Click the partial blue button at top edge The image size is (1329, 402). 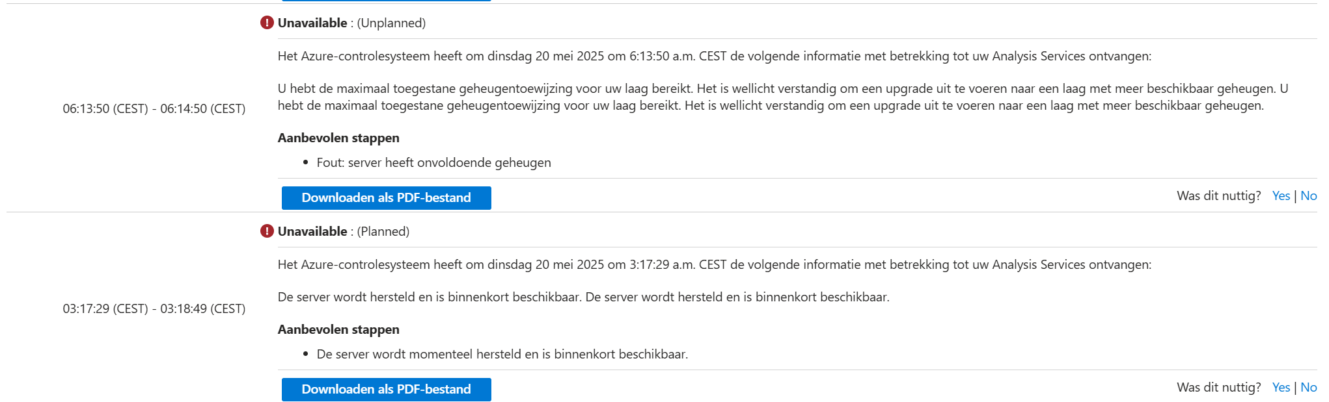(x=386, y=1)
